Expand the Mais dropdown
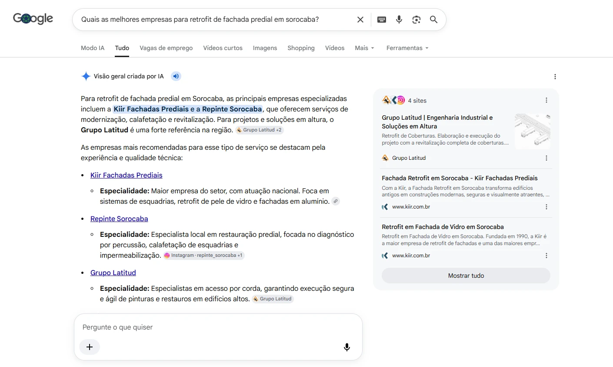This screenshot has height=367, width=613. (x=364, y=48)
